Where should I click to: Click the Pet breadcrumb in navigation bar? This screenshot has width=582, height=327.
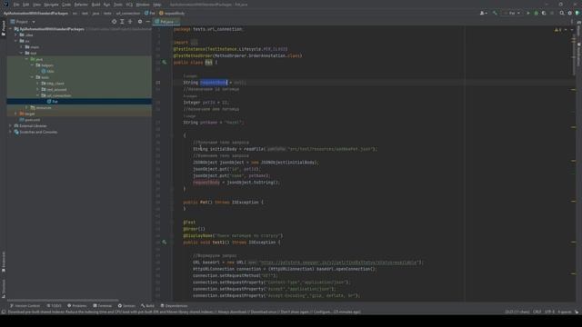pyautogui.click(x=150, y=13)
